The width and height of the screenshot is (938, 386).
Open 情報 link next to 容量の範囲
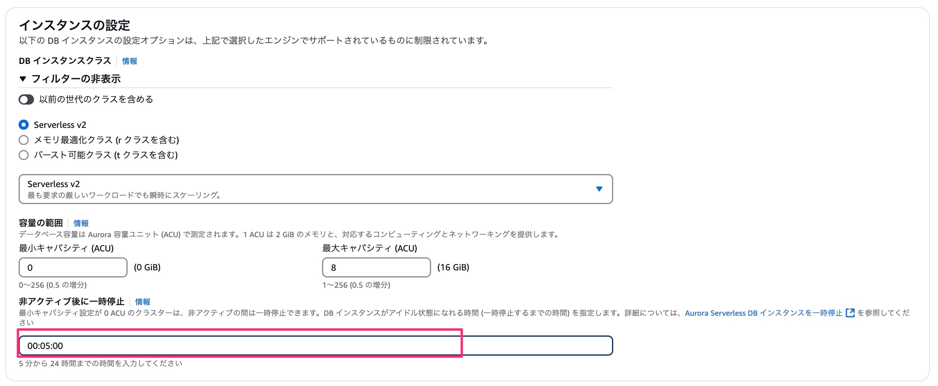tap(81, 223)
